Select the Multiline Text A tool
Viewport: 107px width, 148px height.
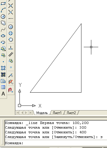pyautogui.click(x=3, y=94)
